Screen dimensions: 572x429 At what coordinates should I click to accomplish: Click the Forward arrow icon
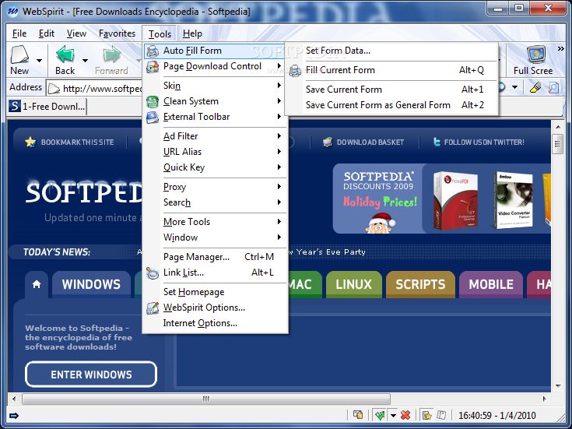111,55
